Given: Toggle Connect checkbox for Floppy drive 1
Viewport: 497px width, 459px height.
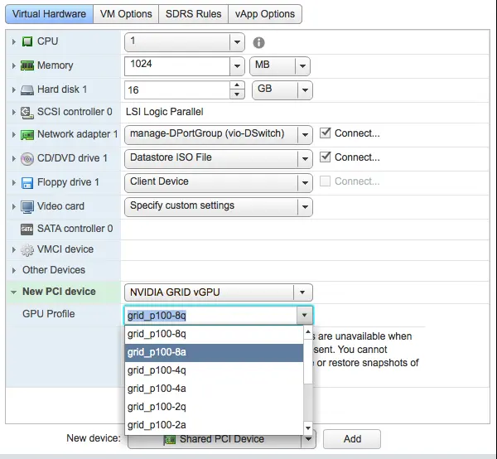Looking at the screenshot, I should click(325, 181).
